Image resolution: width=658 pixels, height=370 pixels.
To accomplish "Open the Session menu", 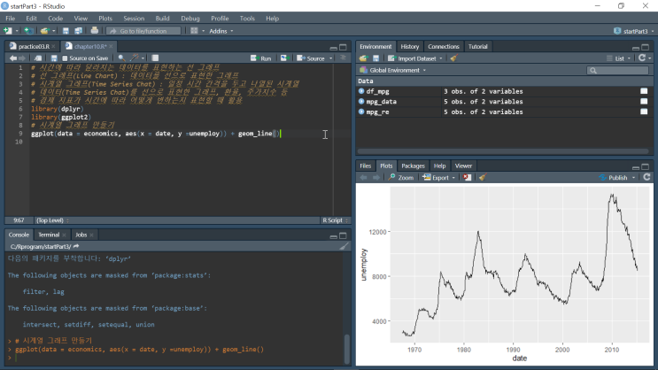I will 134,19.
